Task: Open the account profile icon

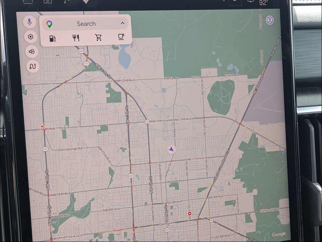Action: (269, 20)
